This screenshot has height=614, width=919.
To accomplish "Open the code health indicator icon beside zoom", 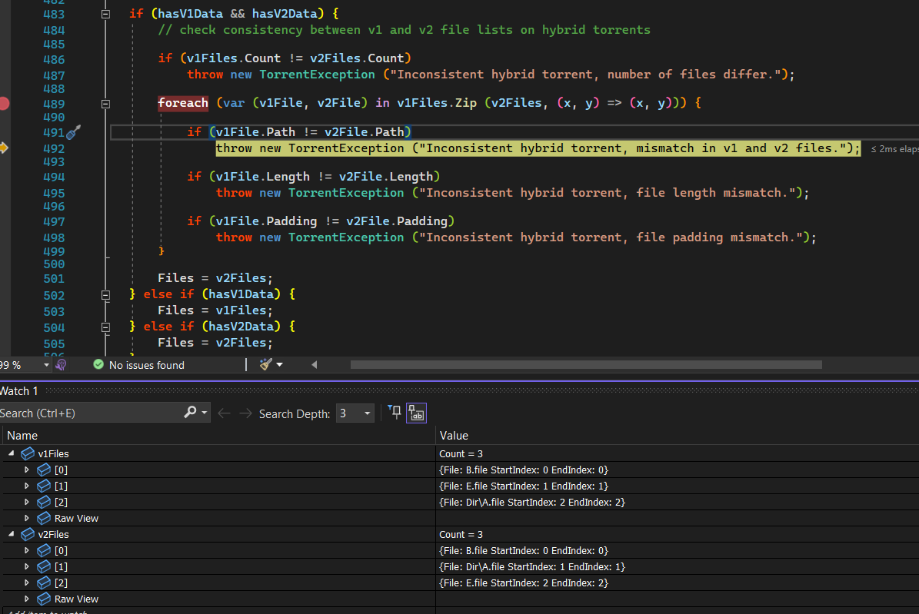I will pos(61,365).
